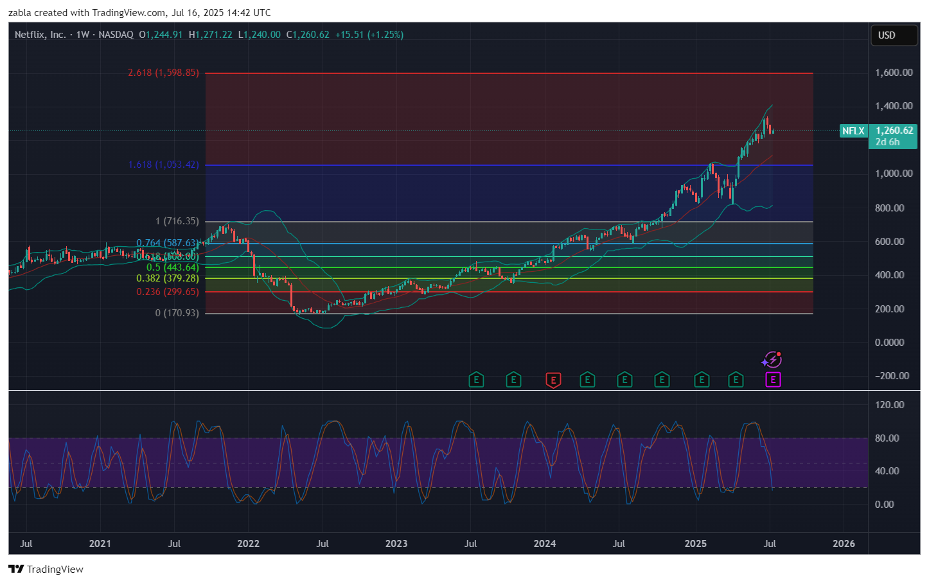The width and height of the screenshot is (929, 583).
Task: Select the Netflix, Inc. symbol name
Action: click(x=40, y=35)
